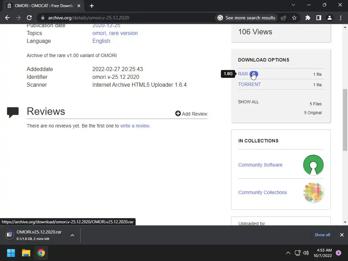Screen dimensions: 348x261
Task: Click the 1 file count beside TORRENT
Action: point(317,85)
